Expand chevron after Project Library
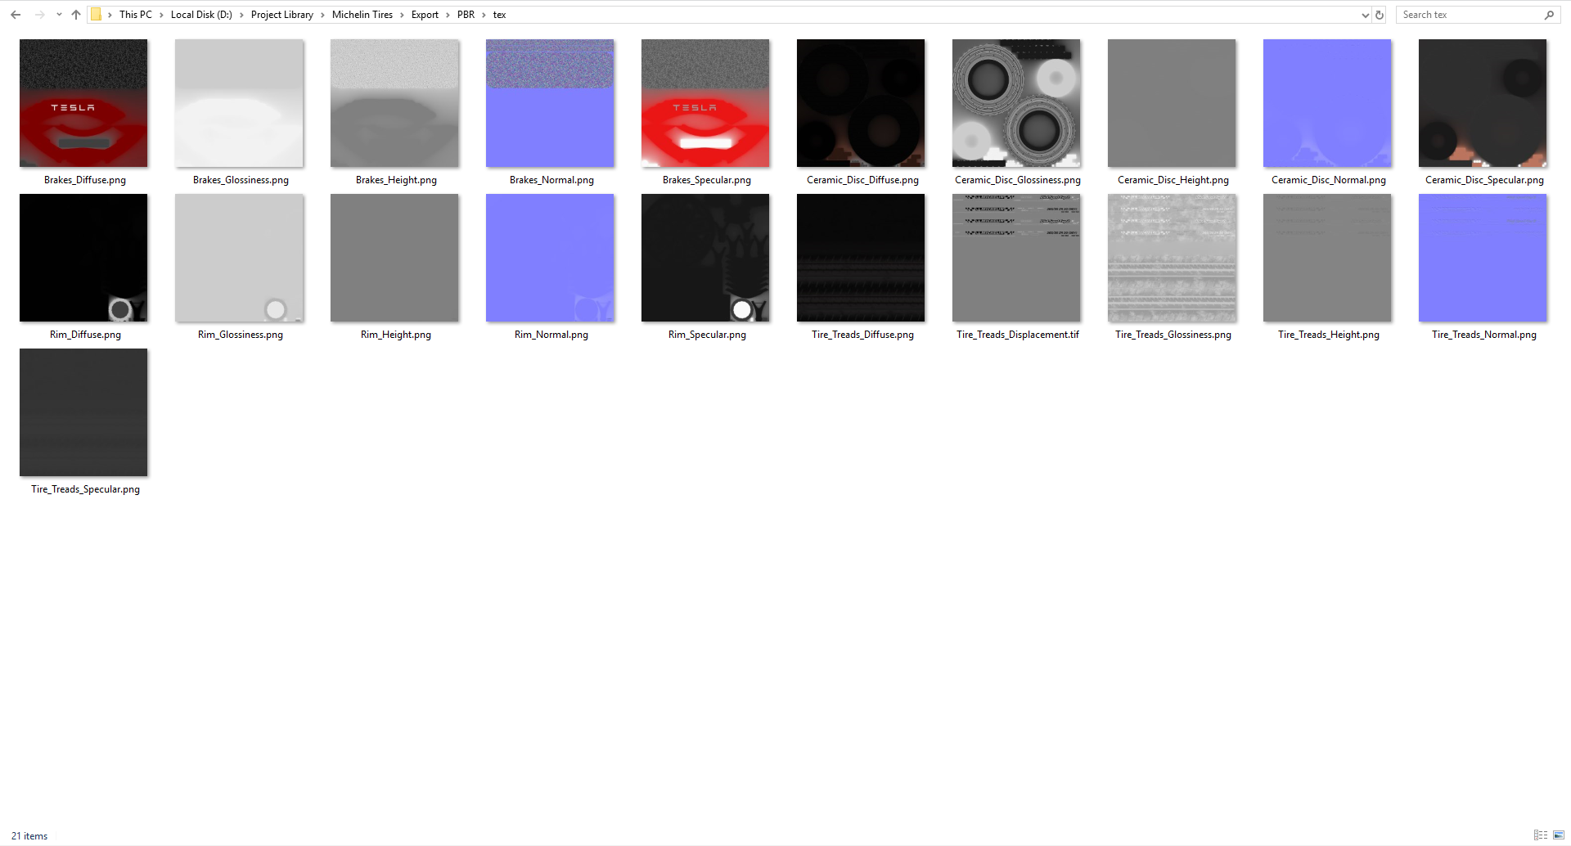This screenshot has height=846, width=1571. tap(322, 15)
